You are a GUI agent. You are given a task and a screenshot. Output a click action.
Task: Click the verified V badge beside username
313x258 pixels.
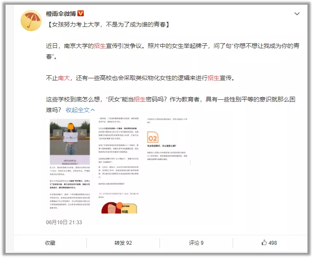pos(81,14)
